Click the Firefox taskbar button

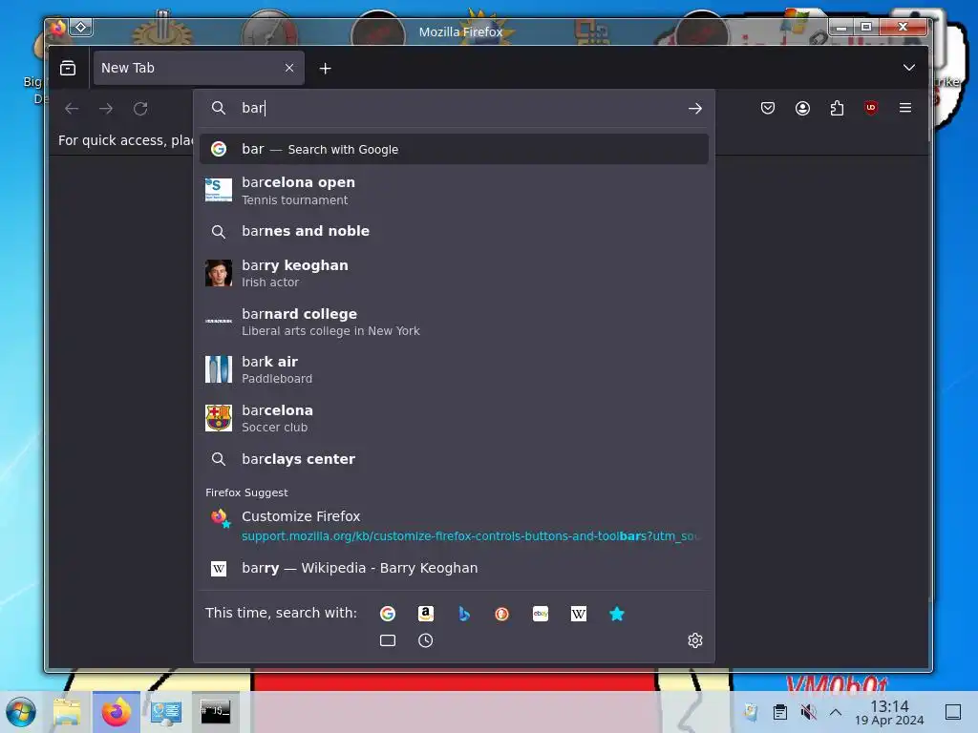coord(116,712)
